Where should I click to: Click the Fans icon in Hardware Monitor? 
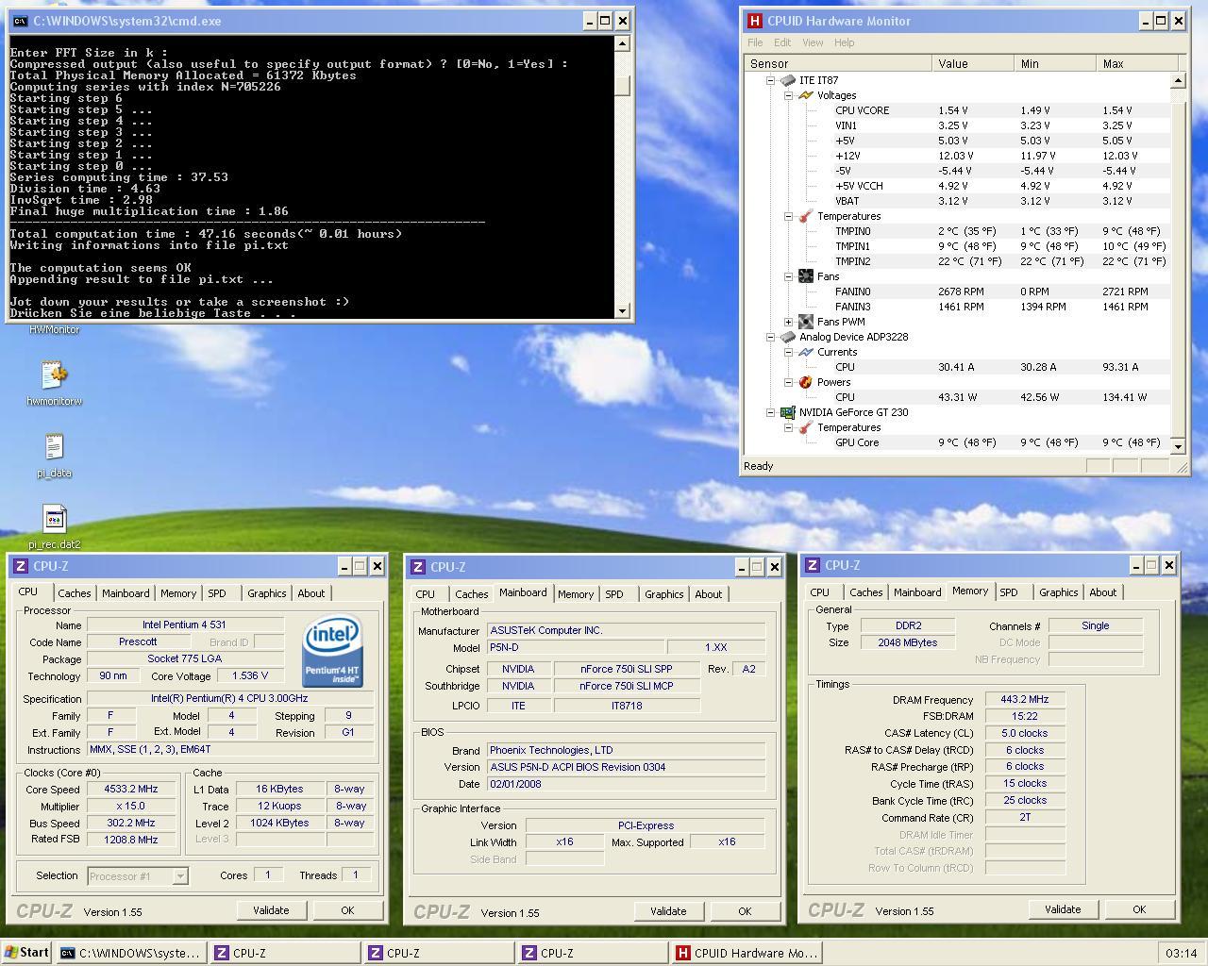805,276
